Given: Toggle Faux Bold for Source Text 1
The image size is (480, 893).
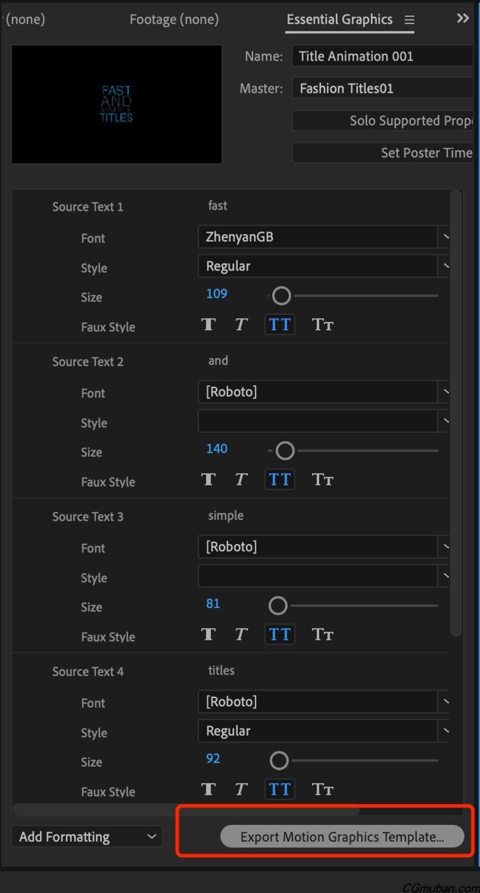Looking at the screenshot, I should point(208,324).
